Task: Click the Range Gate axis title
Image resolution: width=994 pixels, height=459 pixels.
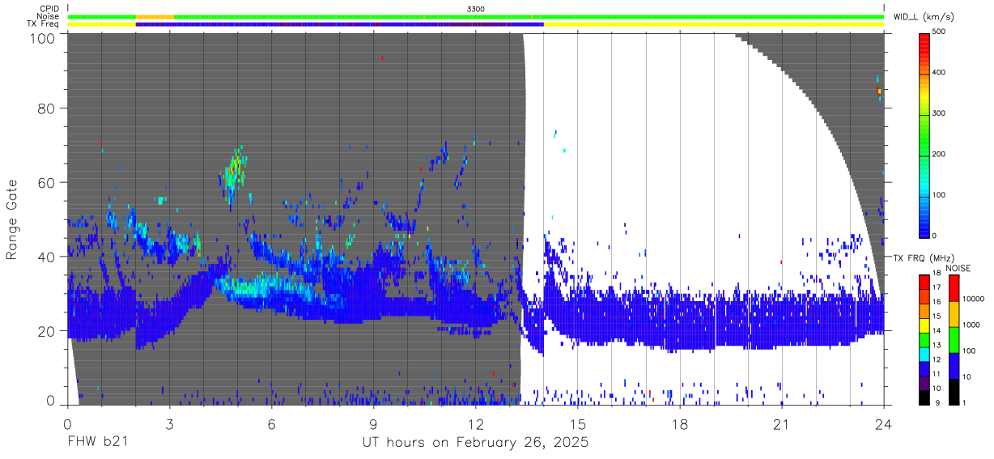Action: [x=12, y=219]
